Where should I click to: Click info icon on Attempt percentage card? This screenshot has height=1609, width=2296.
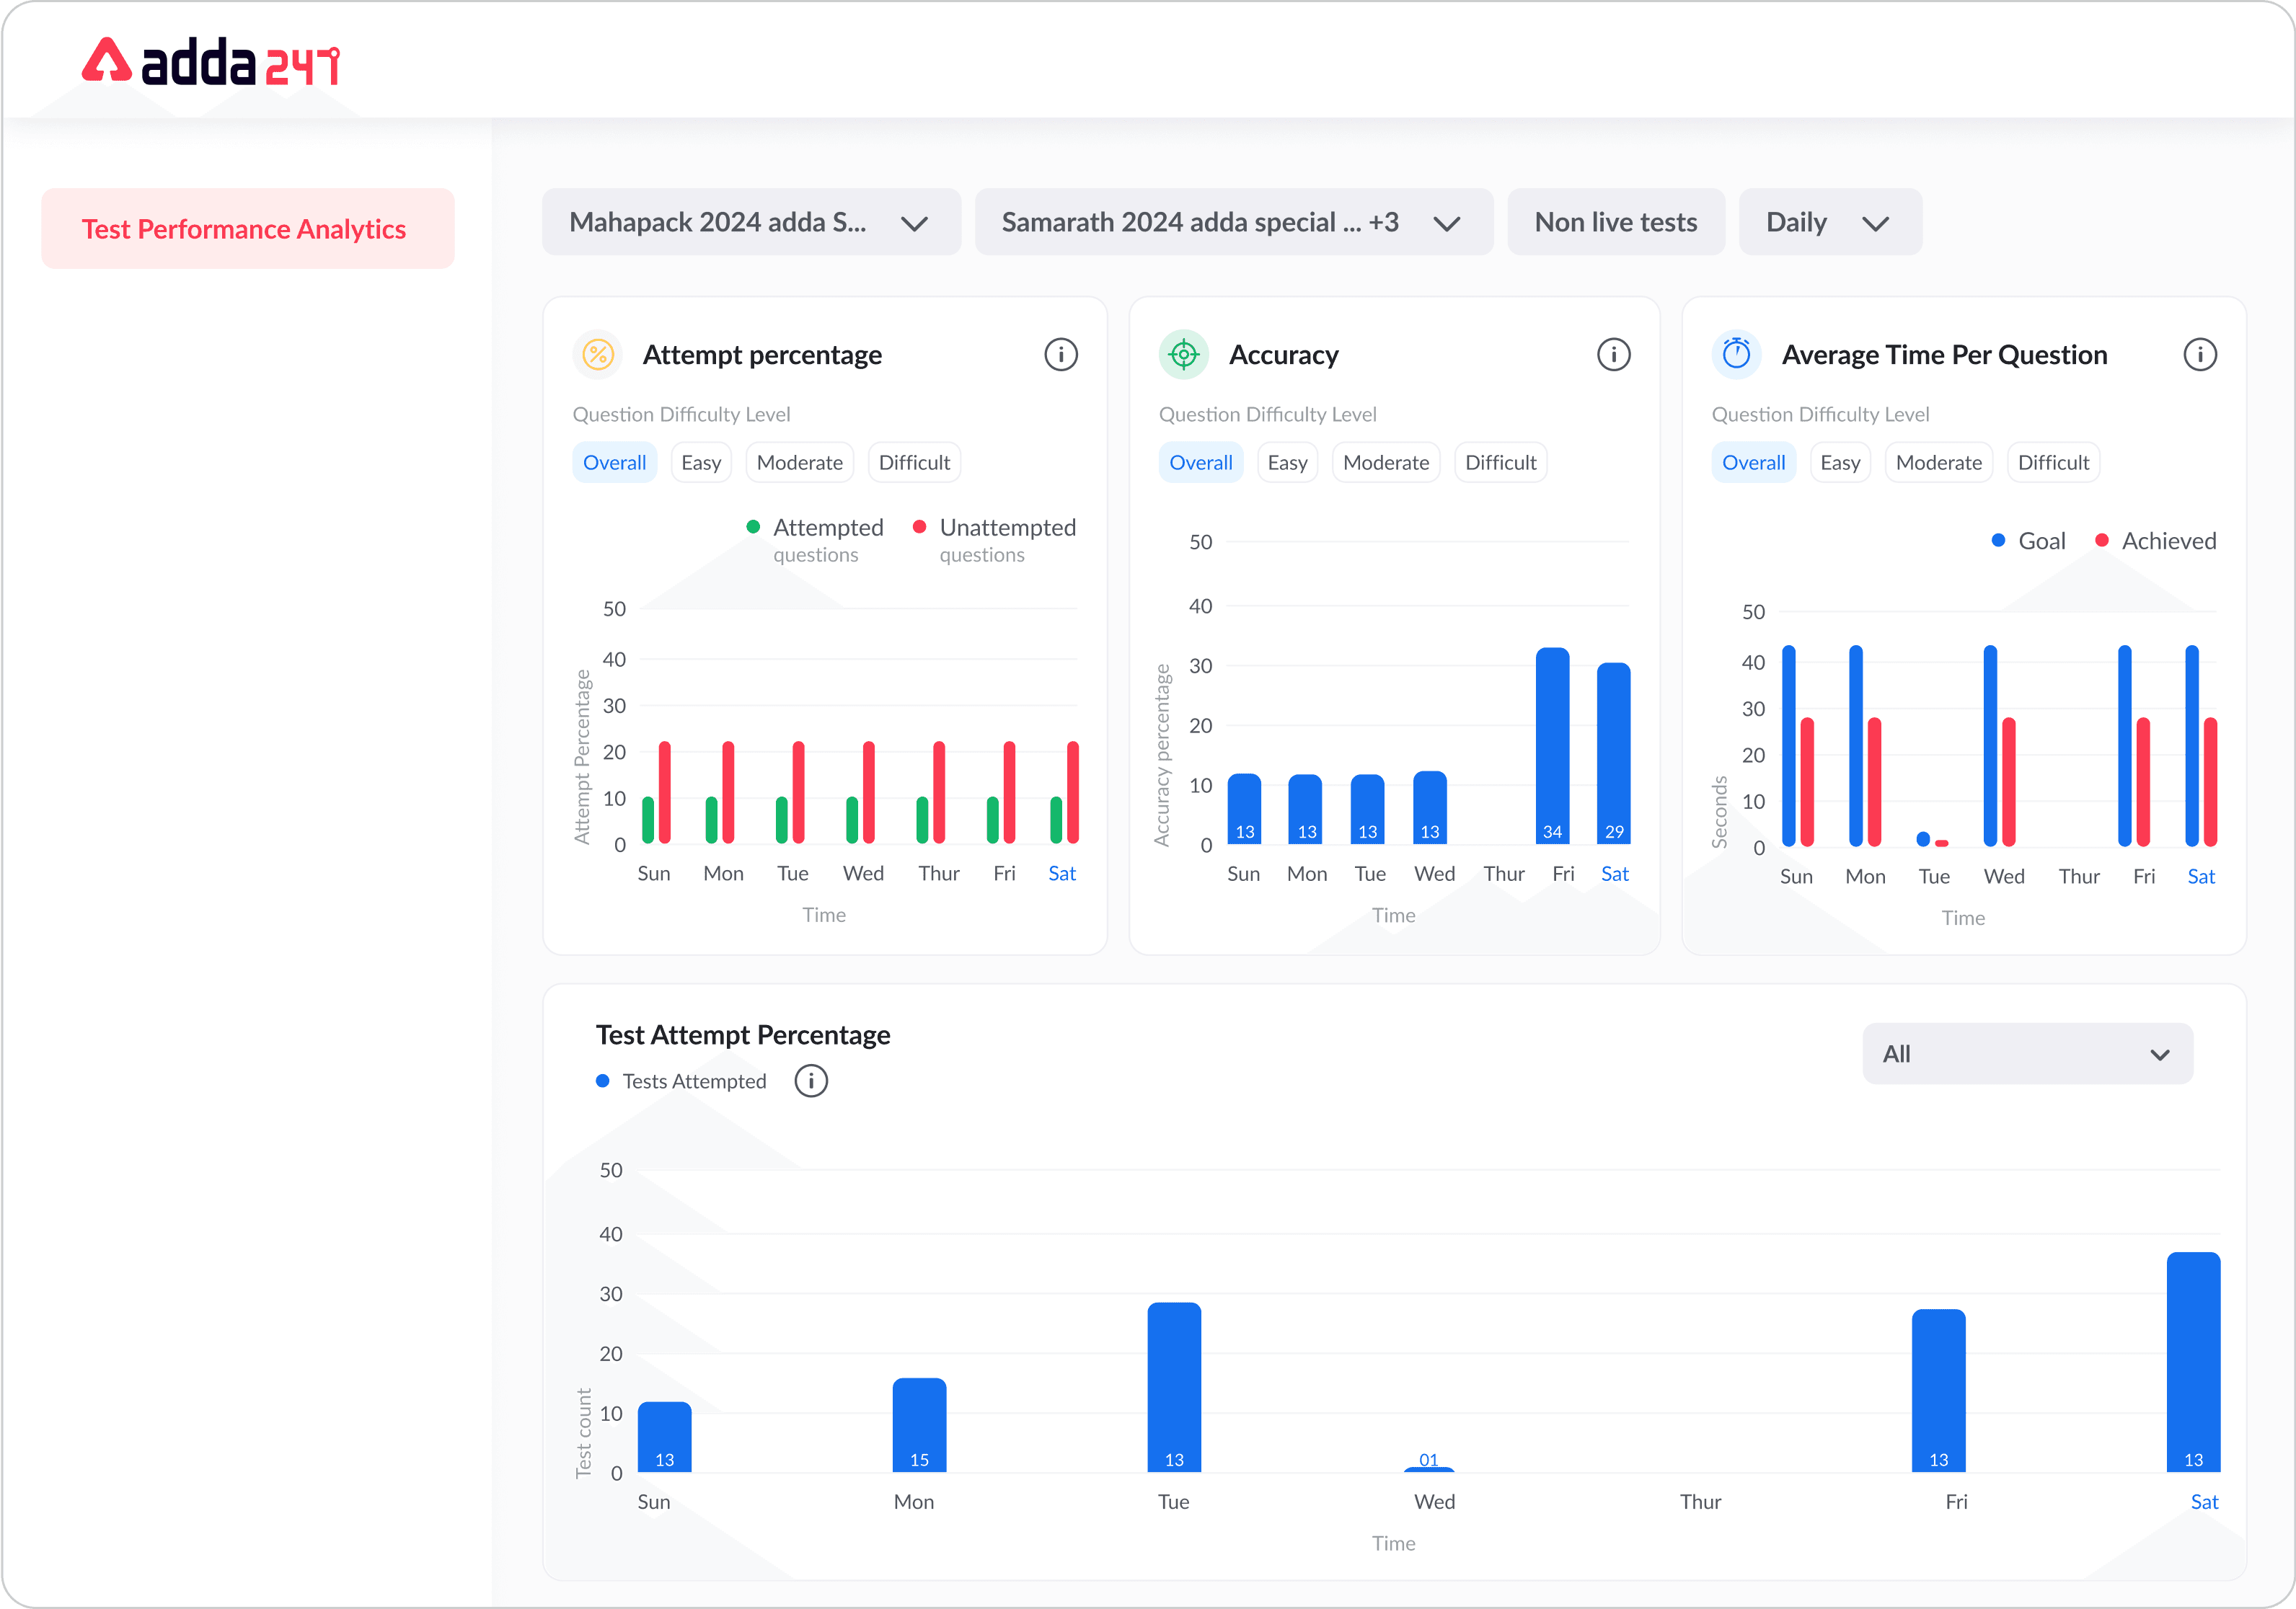(x=1060, y=355)
